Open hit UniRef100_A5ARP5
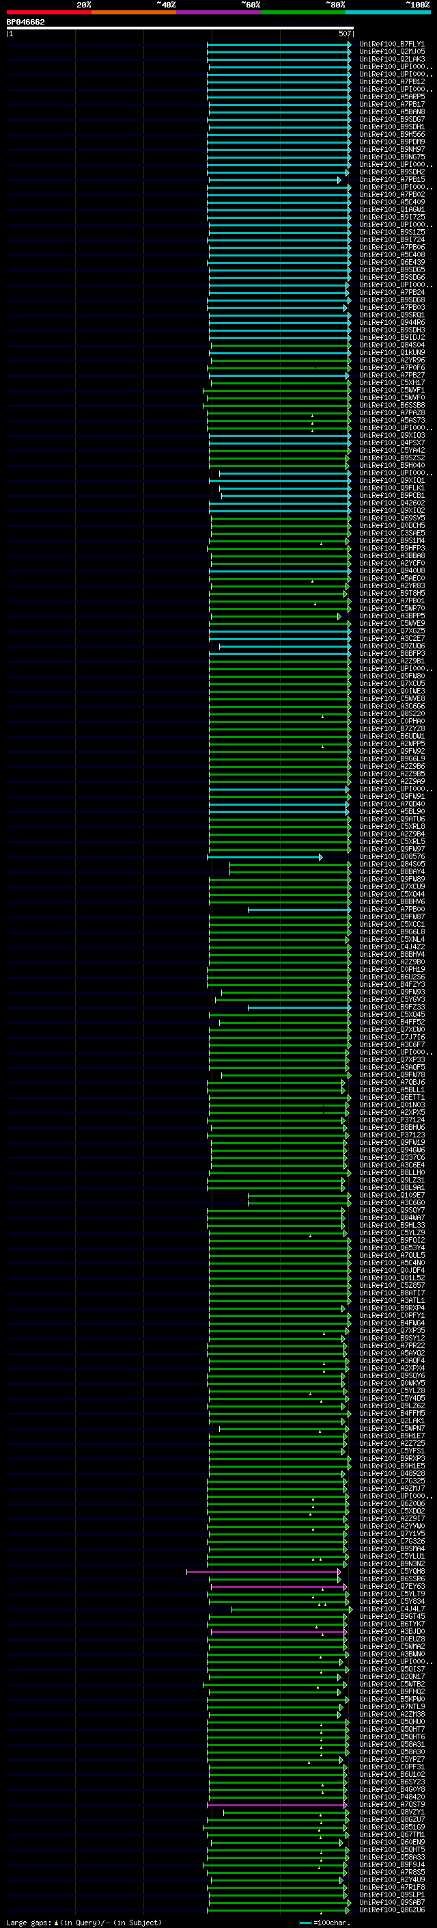Viewport: 437px width, 1928px height. point(391,96)
